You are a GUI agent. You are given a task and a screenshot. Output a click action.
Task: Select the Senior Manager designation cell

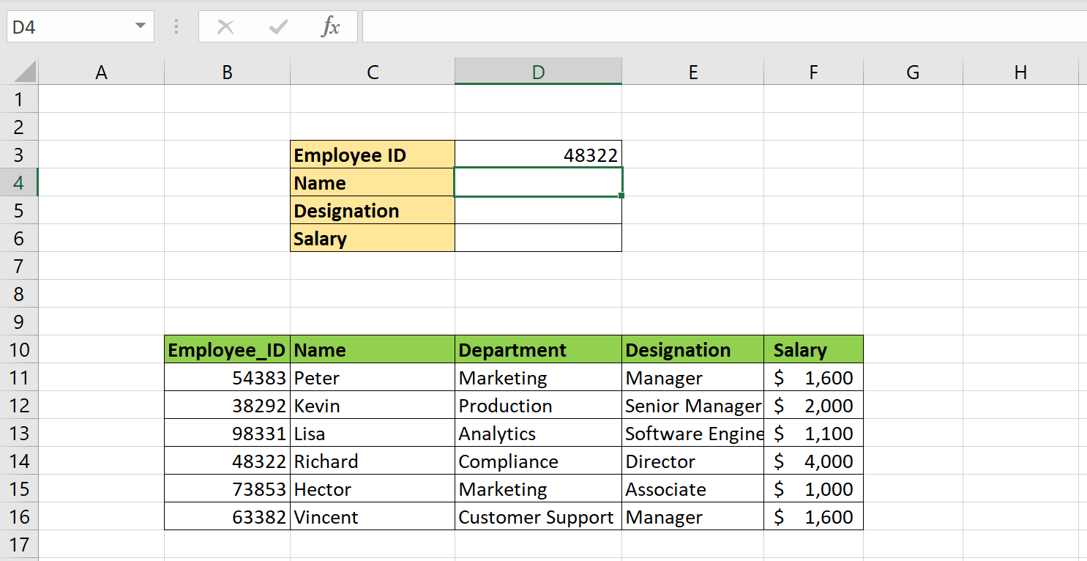click(692, 405)
